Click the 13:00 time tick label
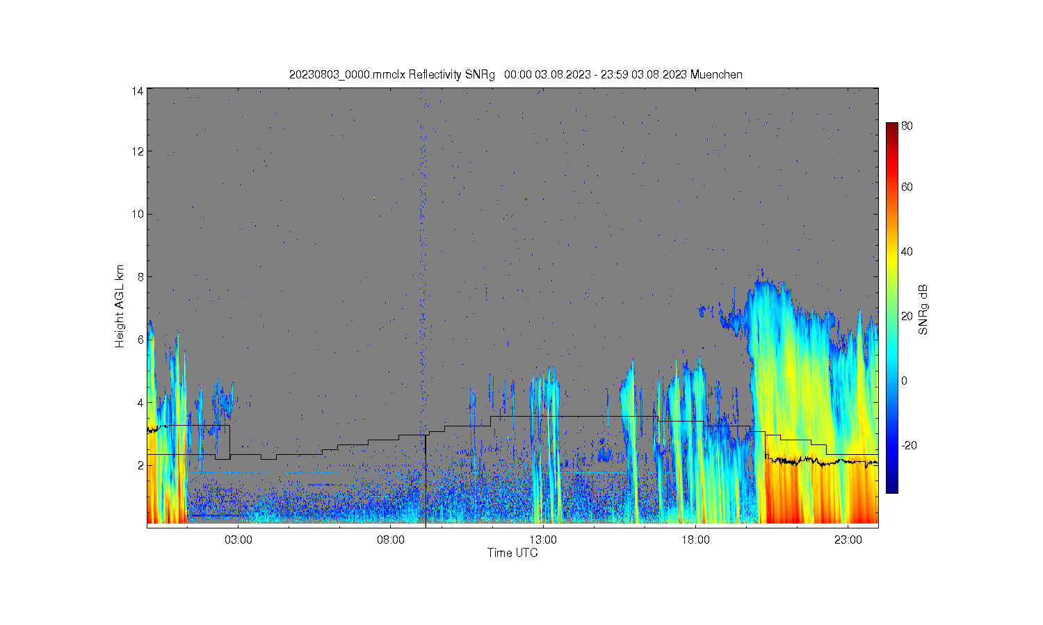Image resolution: width=1043 pixels, height=625 pixels. 543,540
